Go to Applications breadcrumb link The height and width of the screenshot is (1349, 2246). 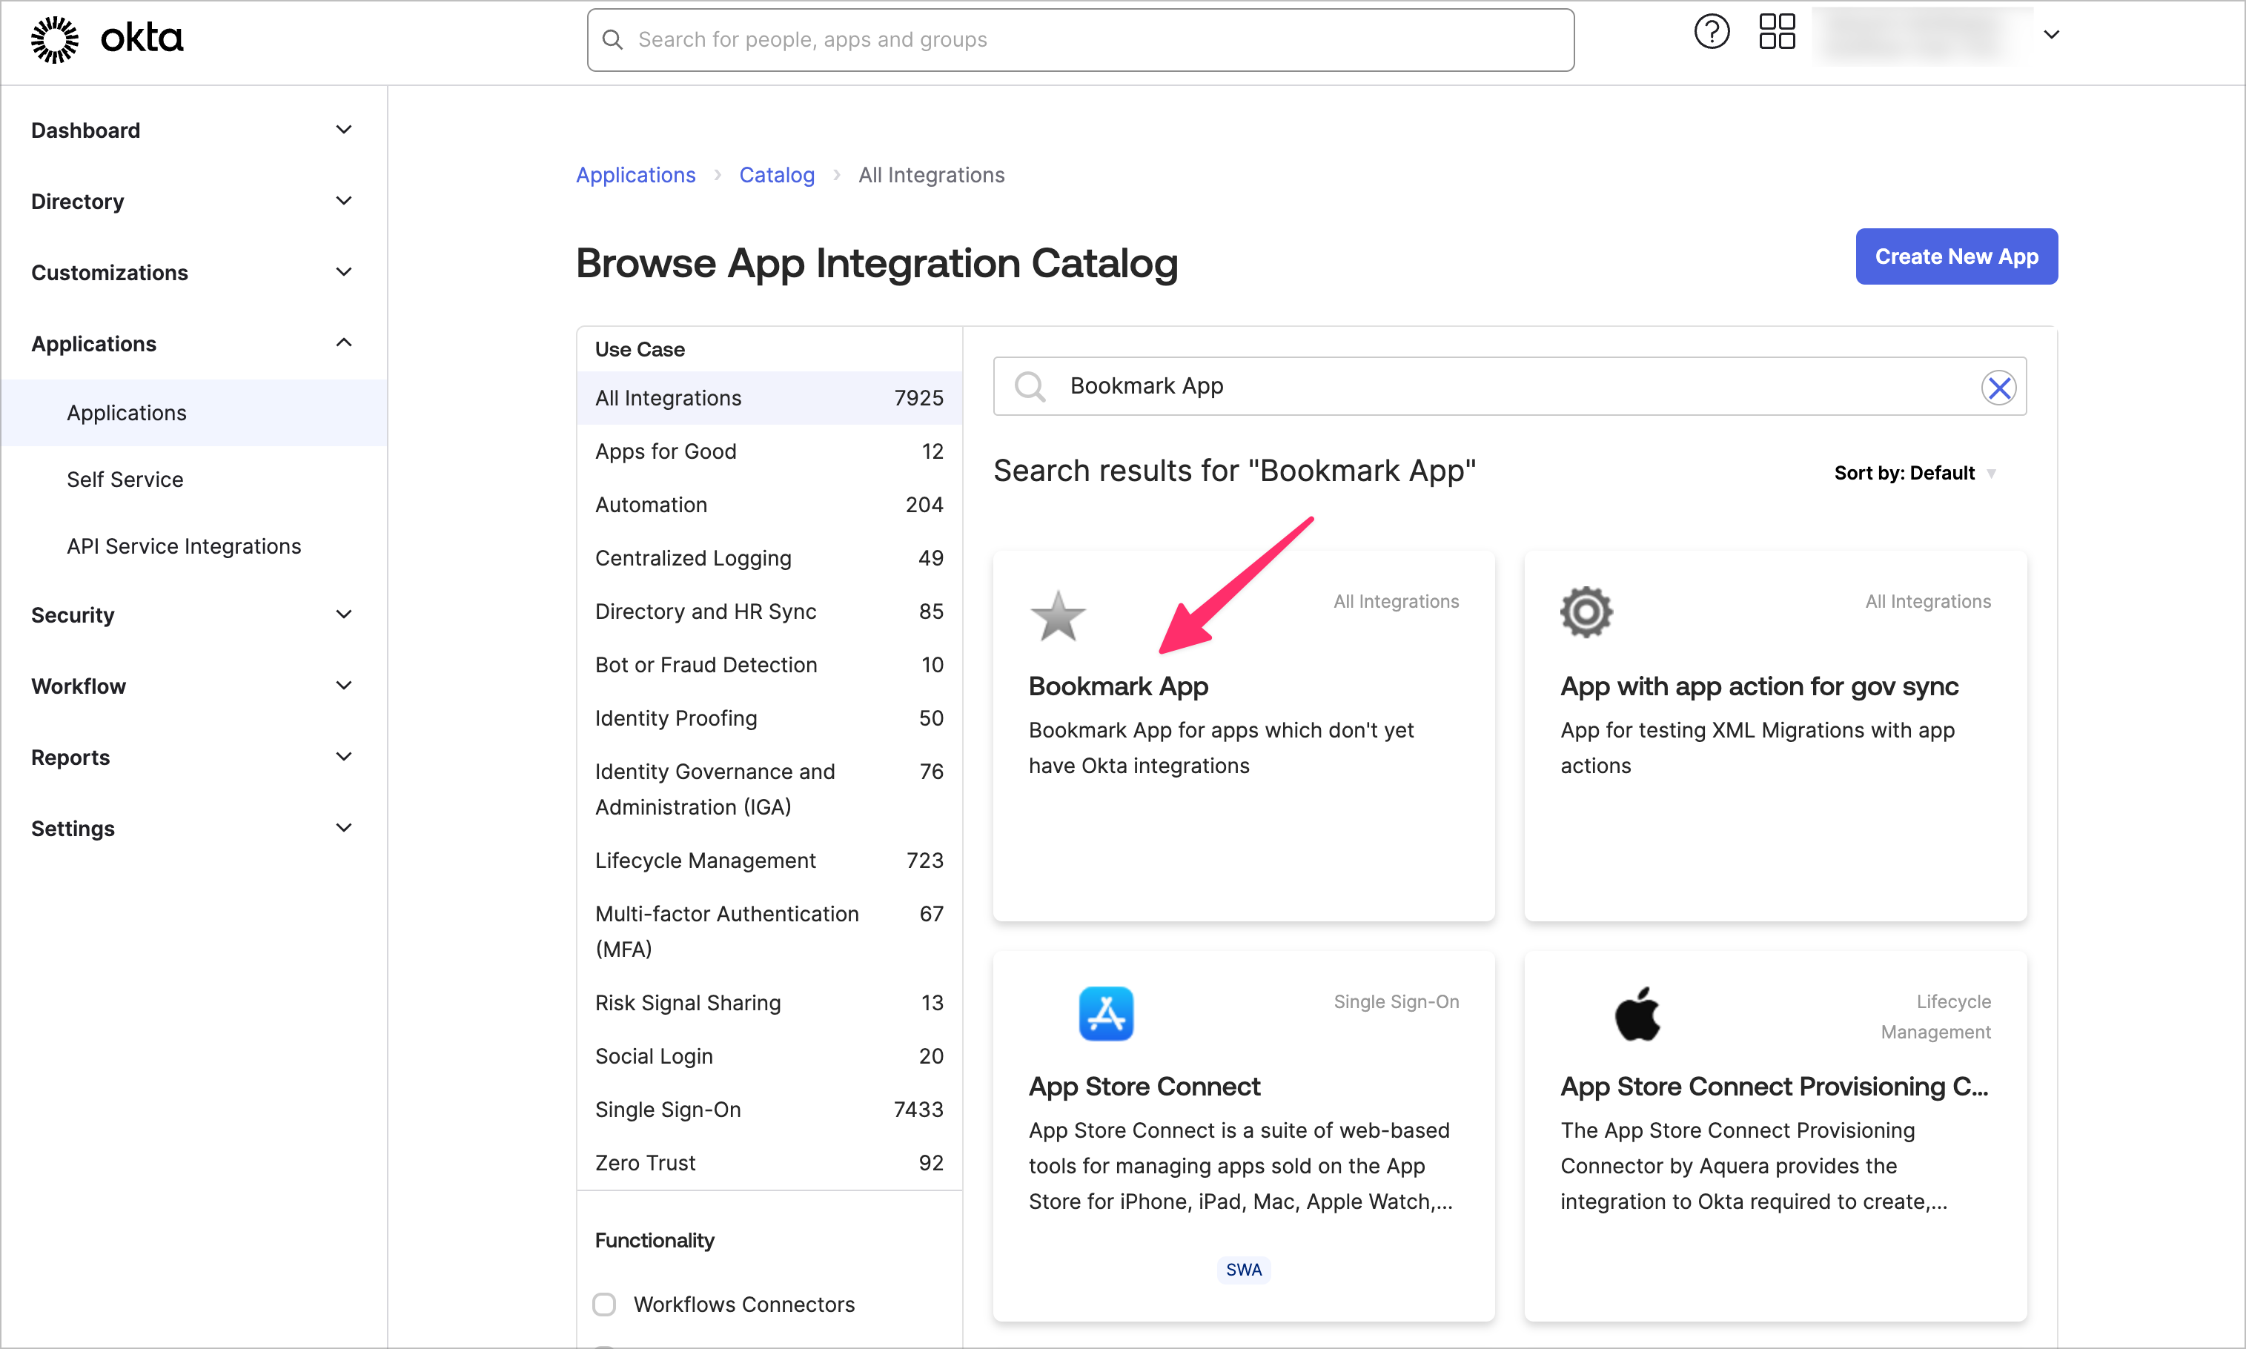(635, 174)
